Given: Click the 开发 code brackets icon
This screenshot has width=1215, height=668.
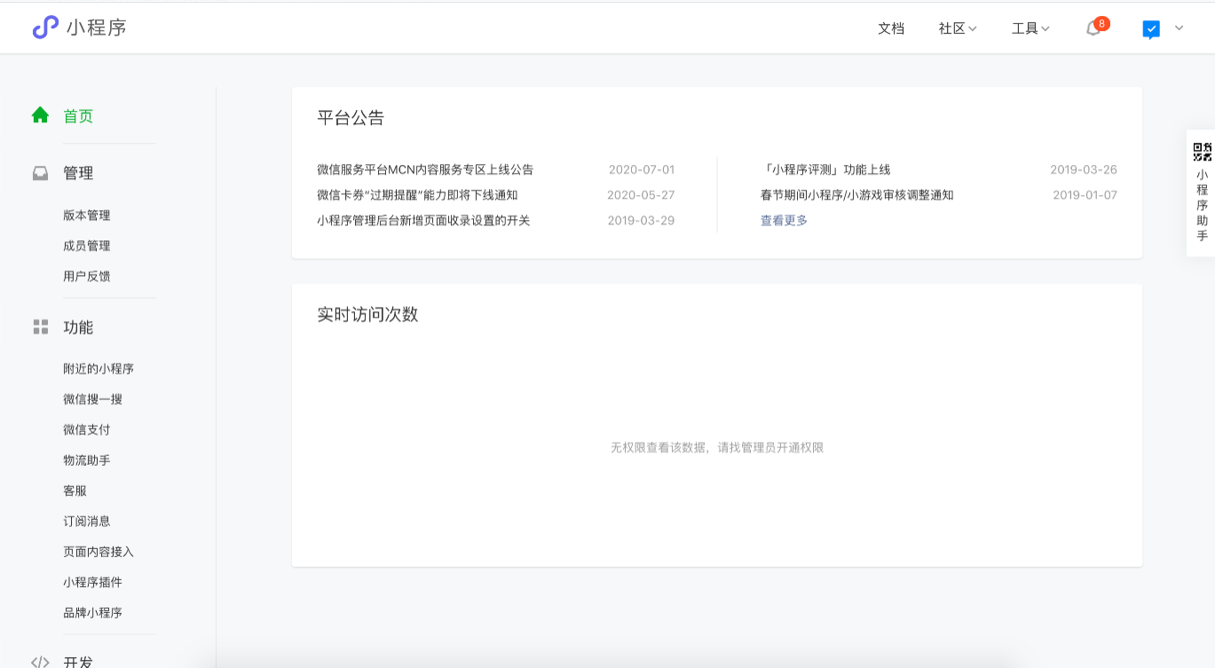Looking at the screenshot, I should pos(40,662).
